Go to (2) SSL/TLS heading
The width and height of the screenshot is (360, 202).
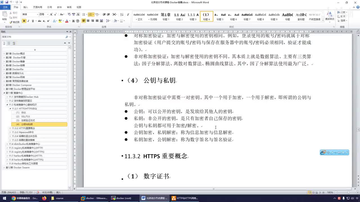click(23, 116)
